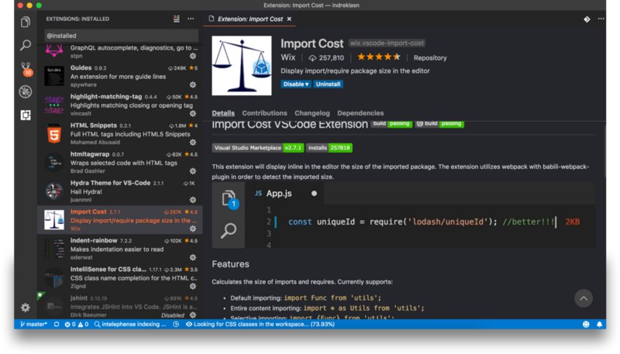Click the orange star rating
This screenshot has height=354, width=620.
(379, 57)
